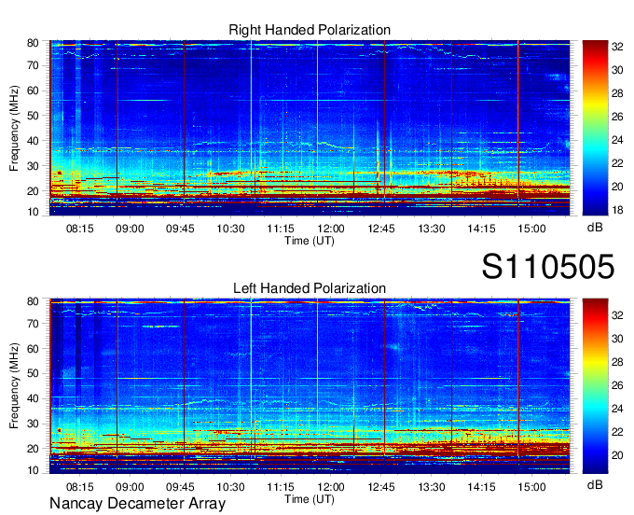This screenshot has width=634, height=515.
Task: Click the lower plot's color scale bar
Action: pyautogui.click(x=595, y=385)
